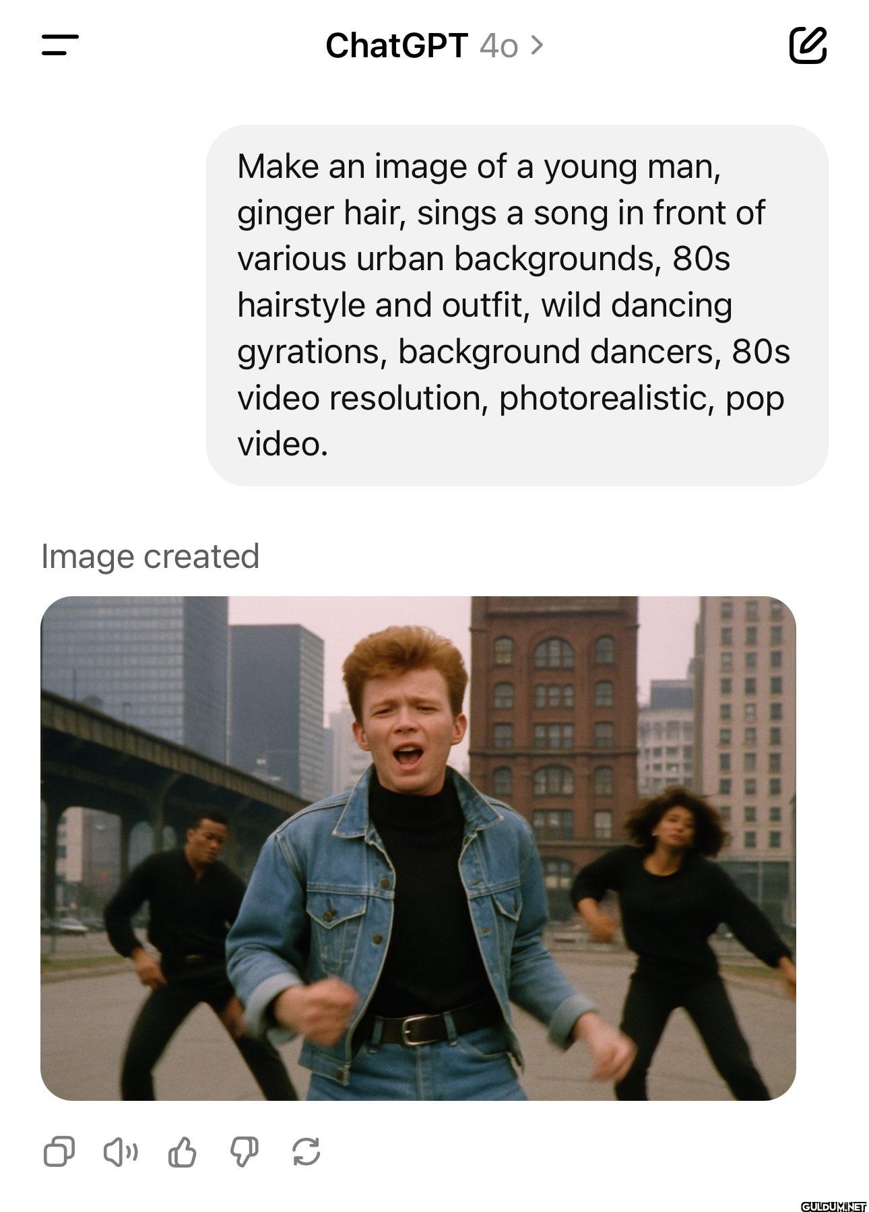Like the response with thumbs up
This screenshot has height=1212, width=869.
[x=182, y=1151]
